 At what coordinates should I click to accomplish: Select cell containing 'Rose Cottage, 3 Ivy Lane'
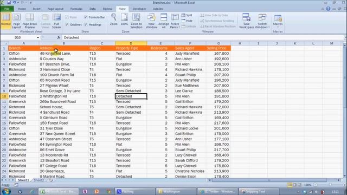pyautogui.click(x=64, y=91)
